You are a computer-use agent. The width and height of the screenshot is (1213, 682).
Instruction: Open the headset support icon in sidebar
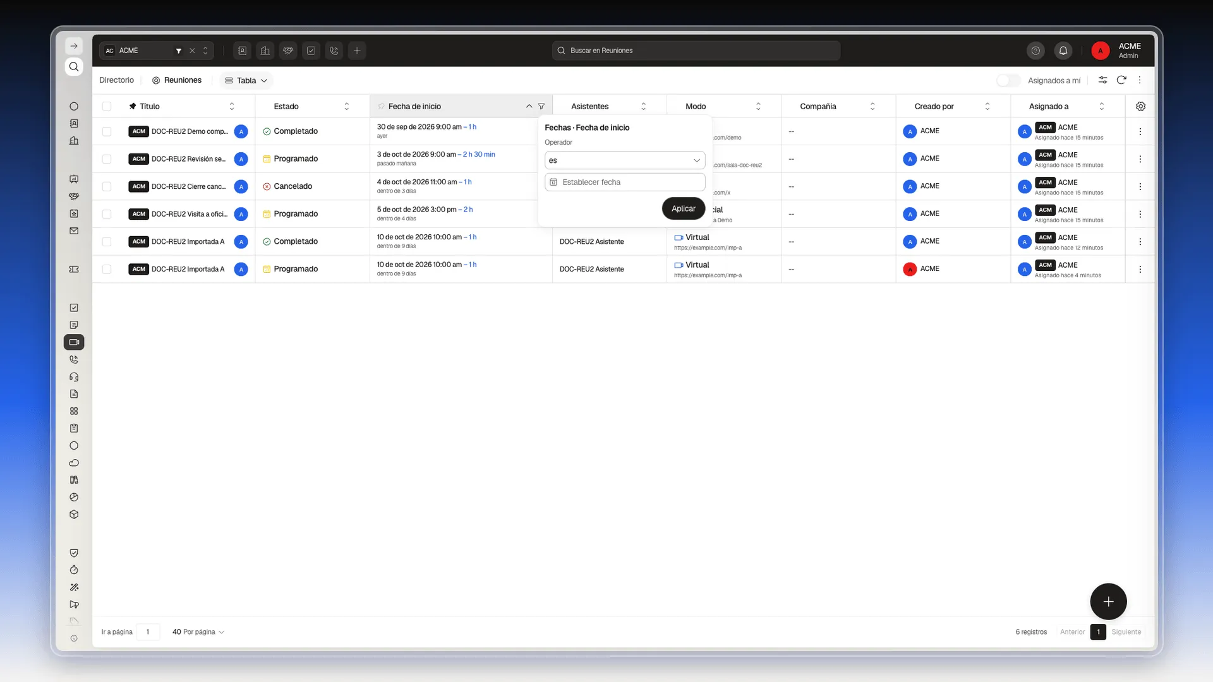(x=74, y=377)
